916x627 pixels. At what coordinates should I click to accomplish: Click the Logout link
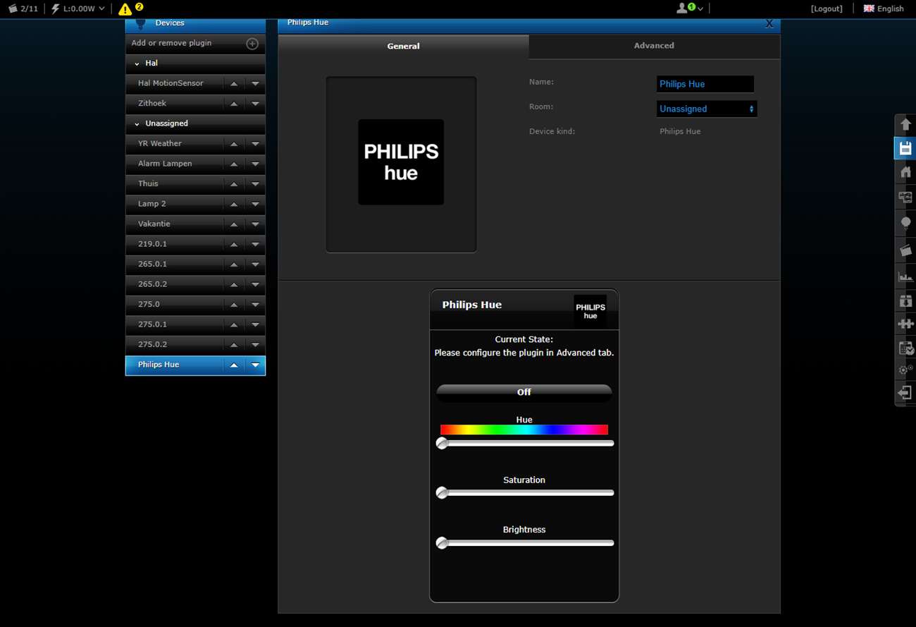coord(827,8)
